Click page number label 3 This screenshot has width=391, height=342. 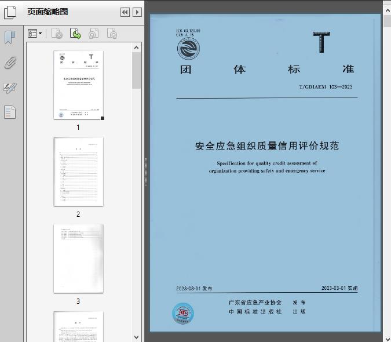(x=78, y=301)
